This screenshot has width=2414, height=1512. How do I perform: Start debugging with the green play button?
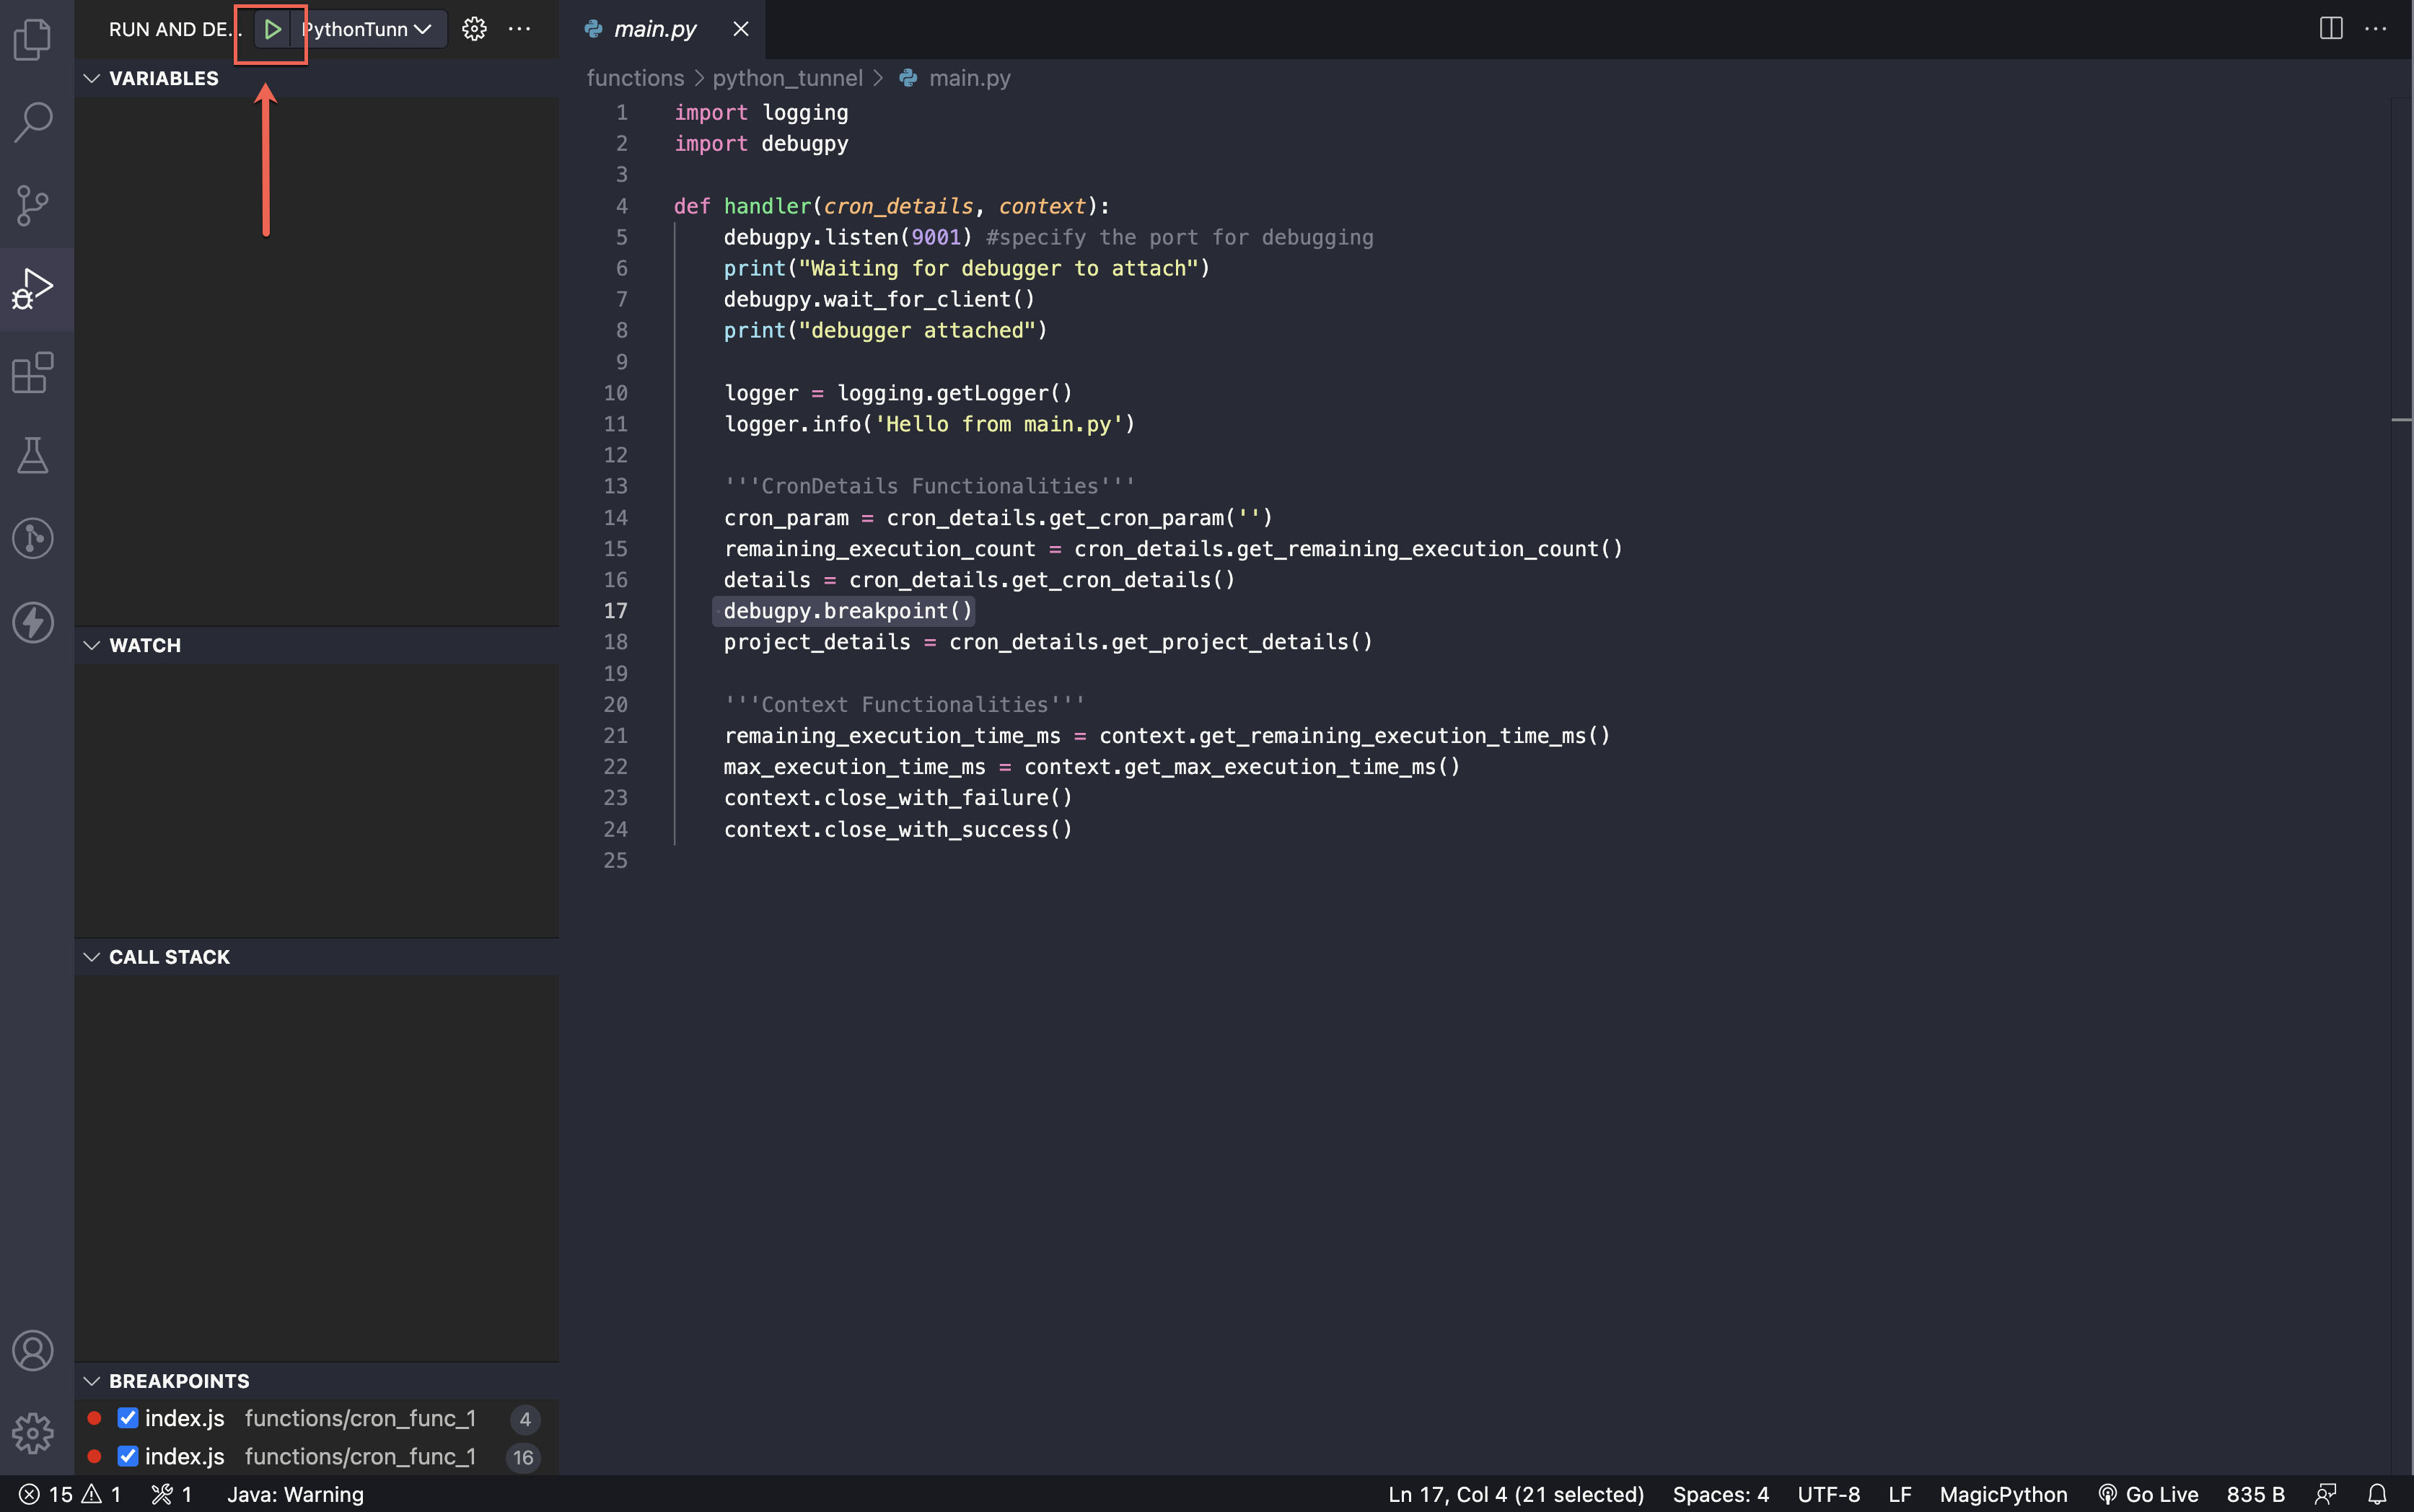(272, 29)
